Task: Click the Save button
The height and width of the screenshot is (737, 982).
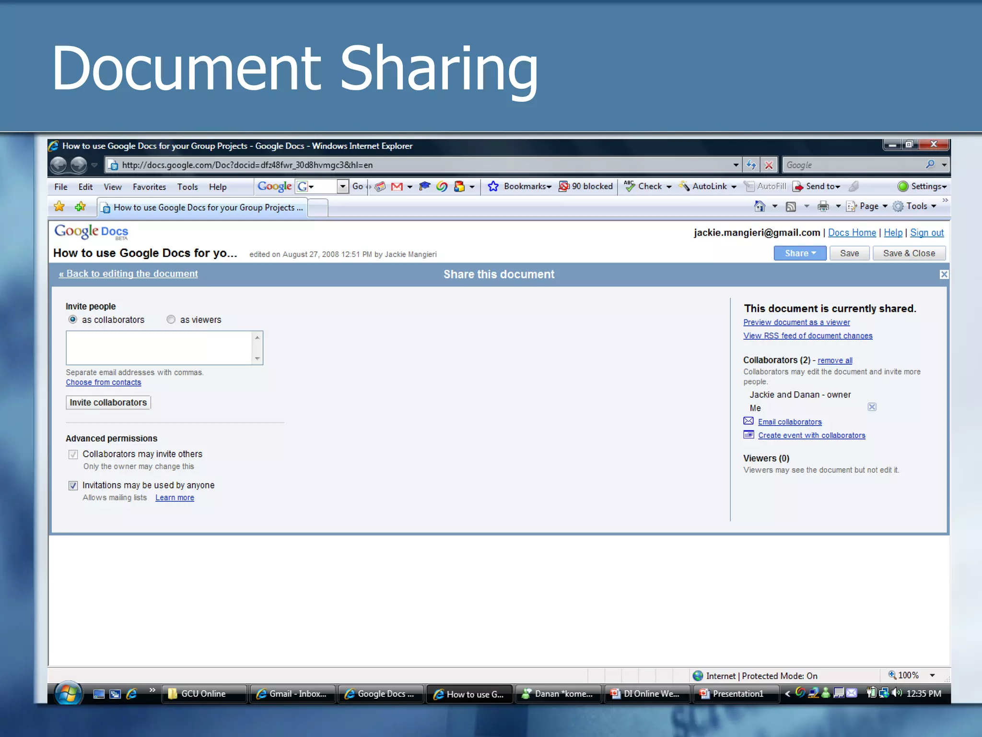Action: (x=849, y=253)
